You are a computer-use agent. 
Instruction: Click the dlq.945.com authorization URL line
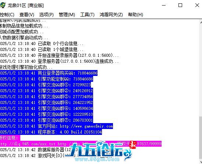(x=81, y=144)
